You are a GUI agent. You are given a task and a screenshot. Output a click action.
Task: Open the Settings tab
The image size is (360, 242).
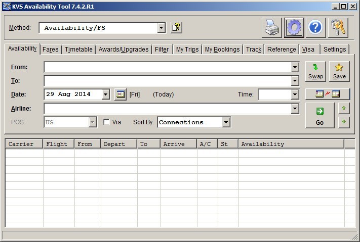point(335,50)
